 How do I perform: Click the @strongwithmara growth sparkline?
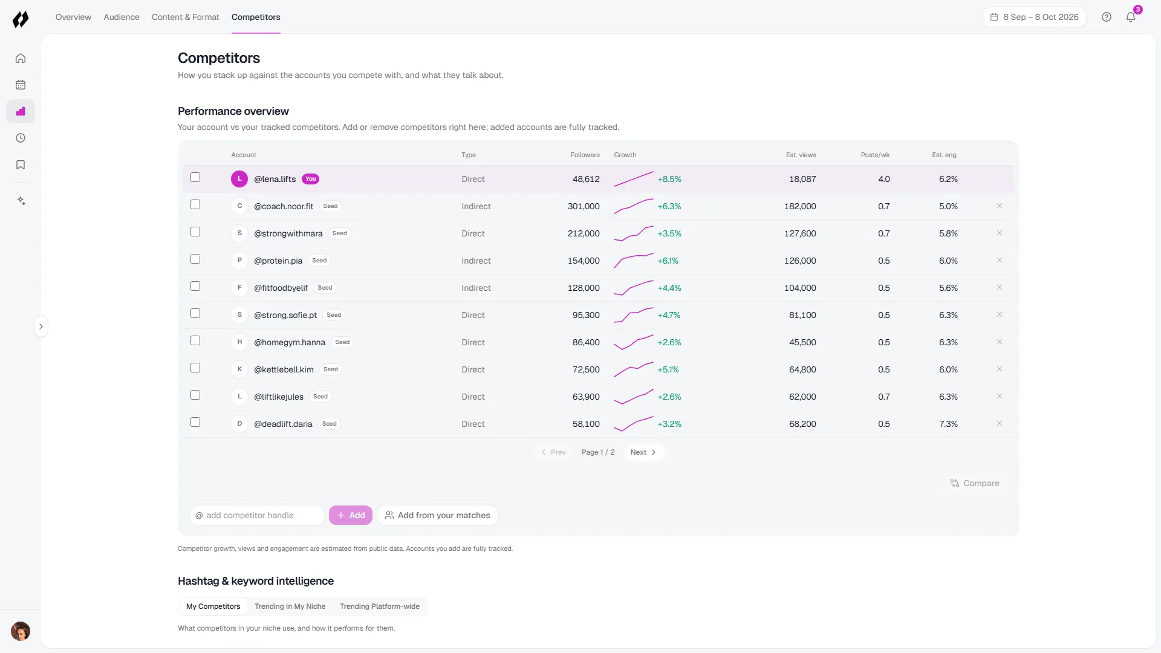634,233
